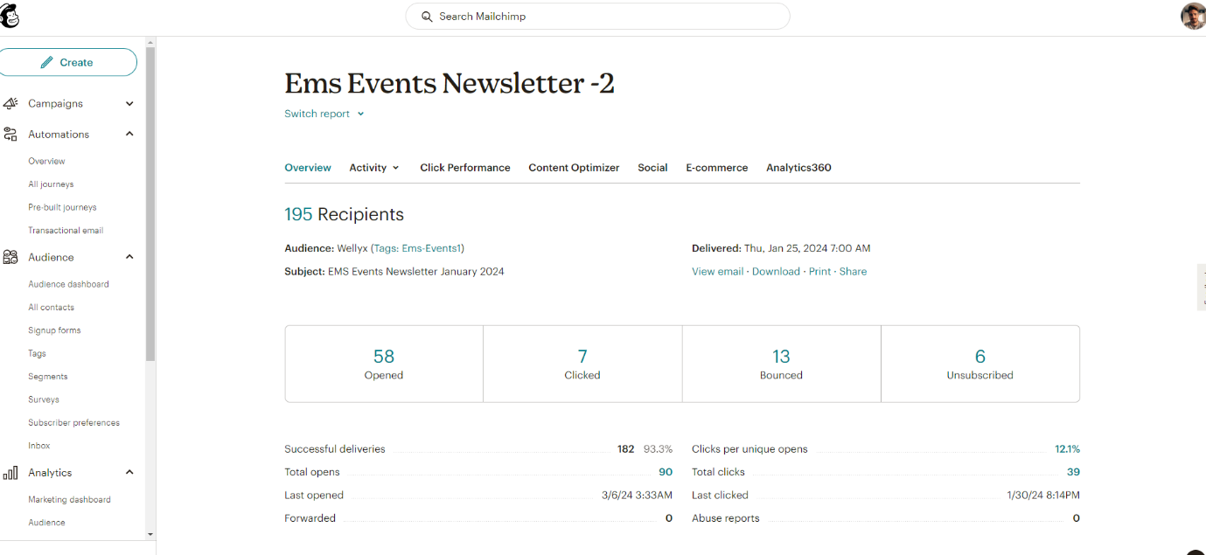This screenshot has width=1206, height=555.
Task: Open the E-commerce tab
Action: click(x=717, y=168)
